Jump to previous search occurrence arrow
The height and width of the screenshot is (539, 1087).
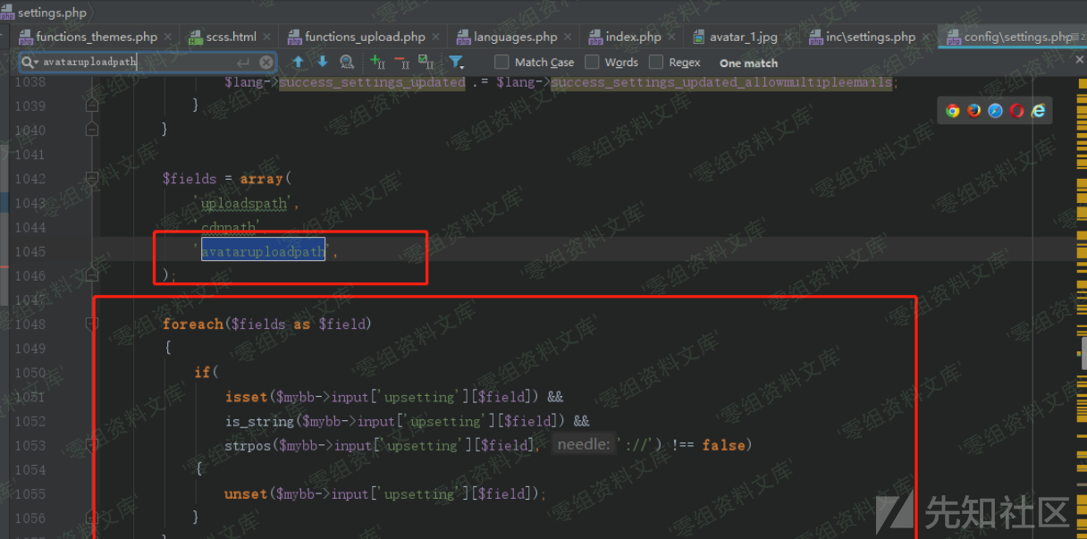[x=299, y=62]
